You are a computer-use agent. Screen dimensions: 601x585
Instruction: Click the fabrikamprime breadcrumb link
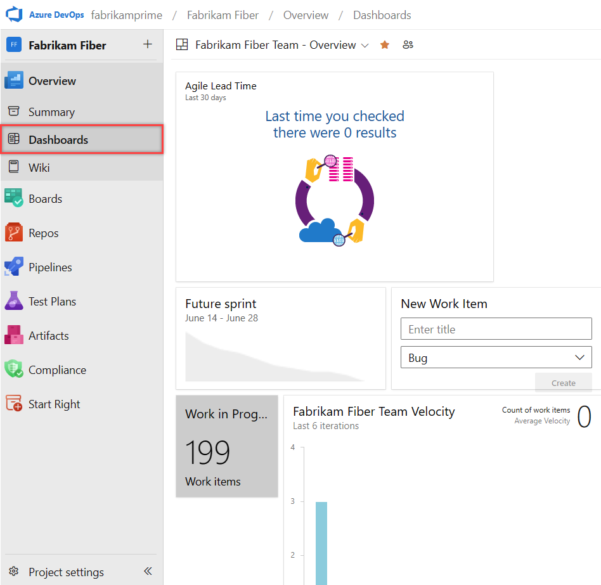coord(127,15)
